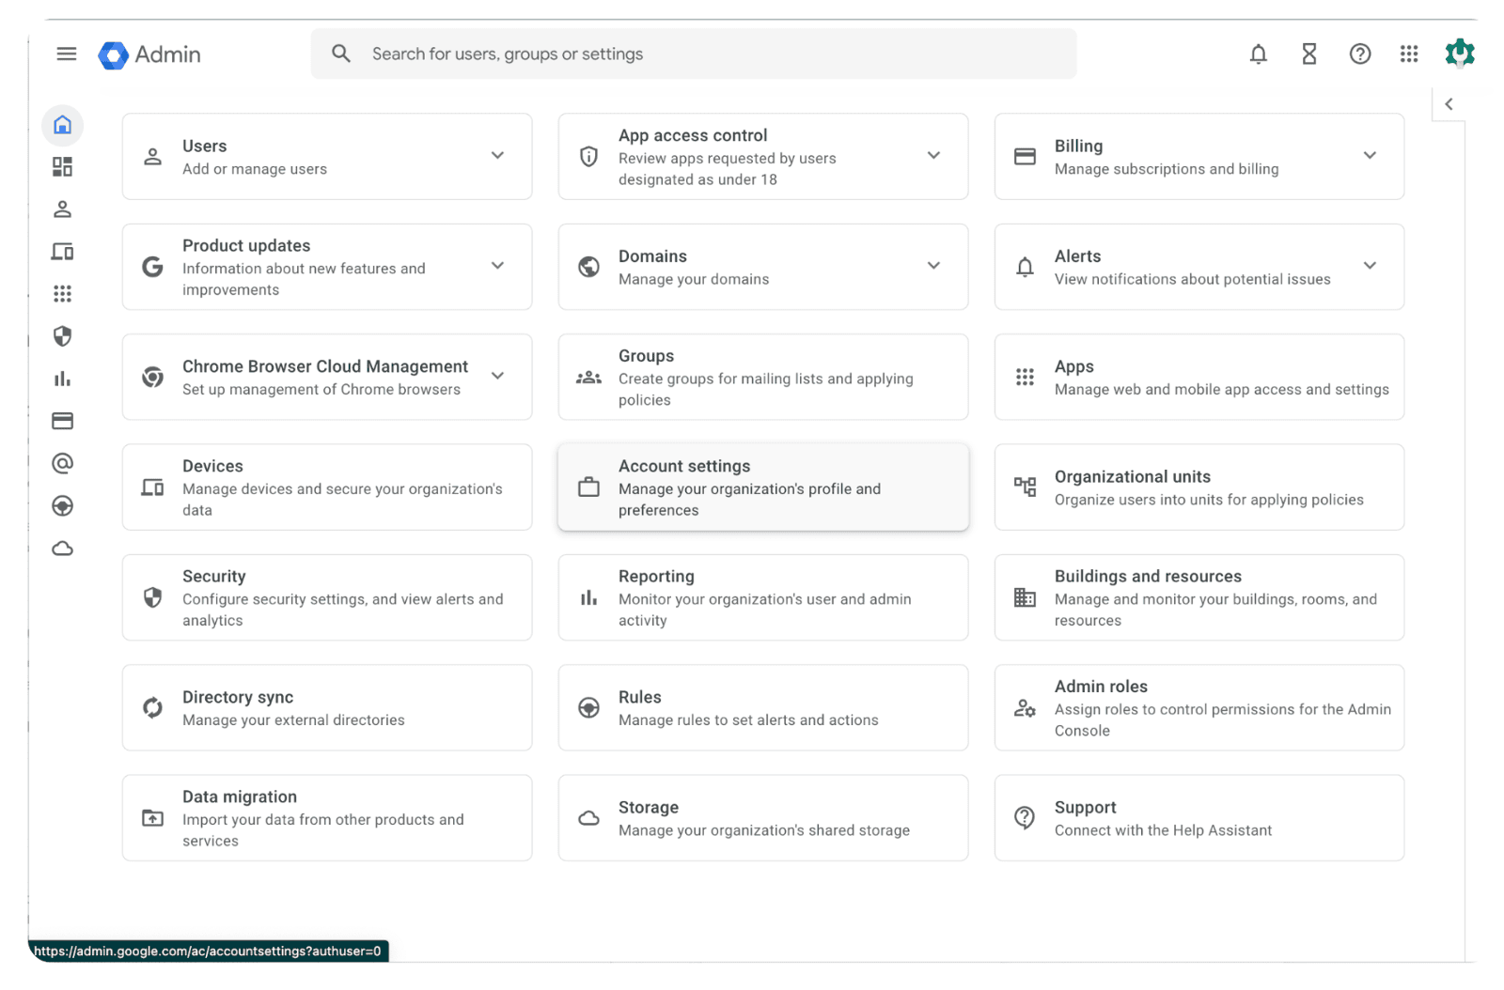Open the Admin roles card
Viewport: 1504px width, 990px height.
[x=1198, y=708]
